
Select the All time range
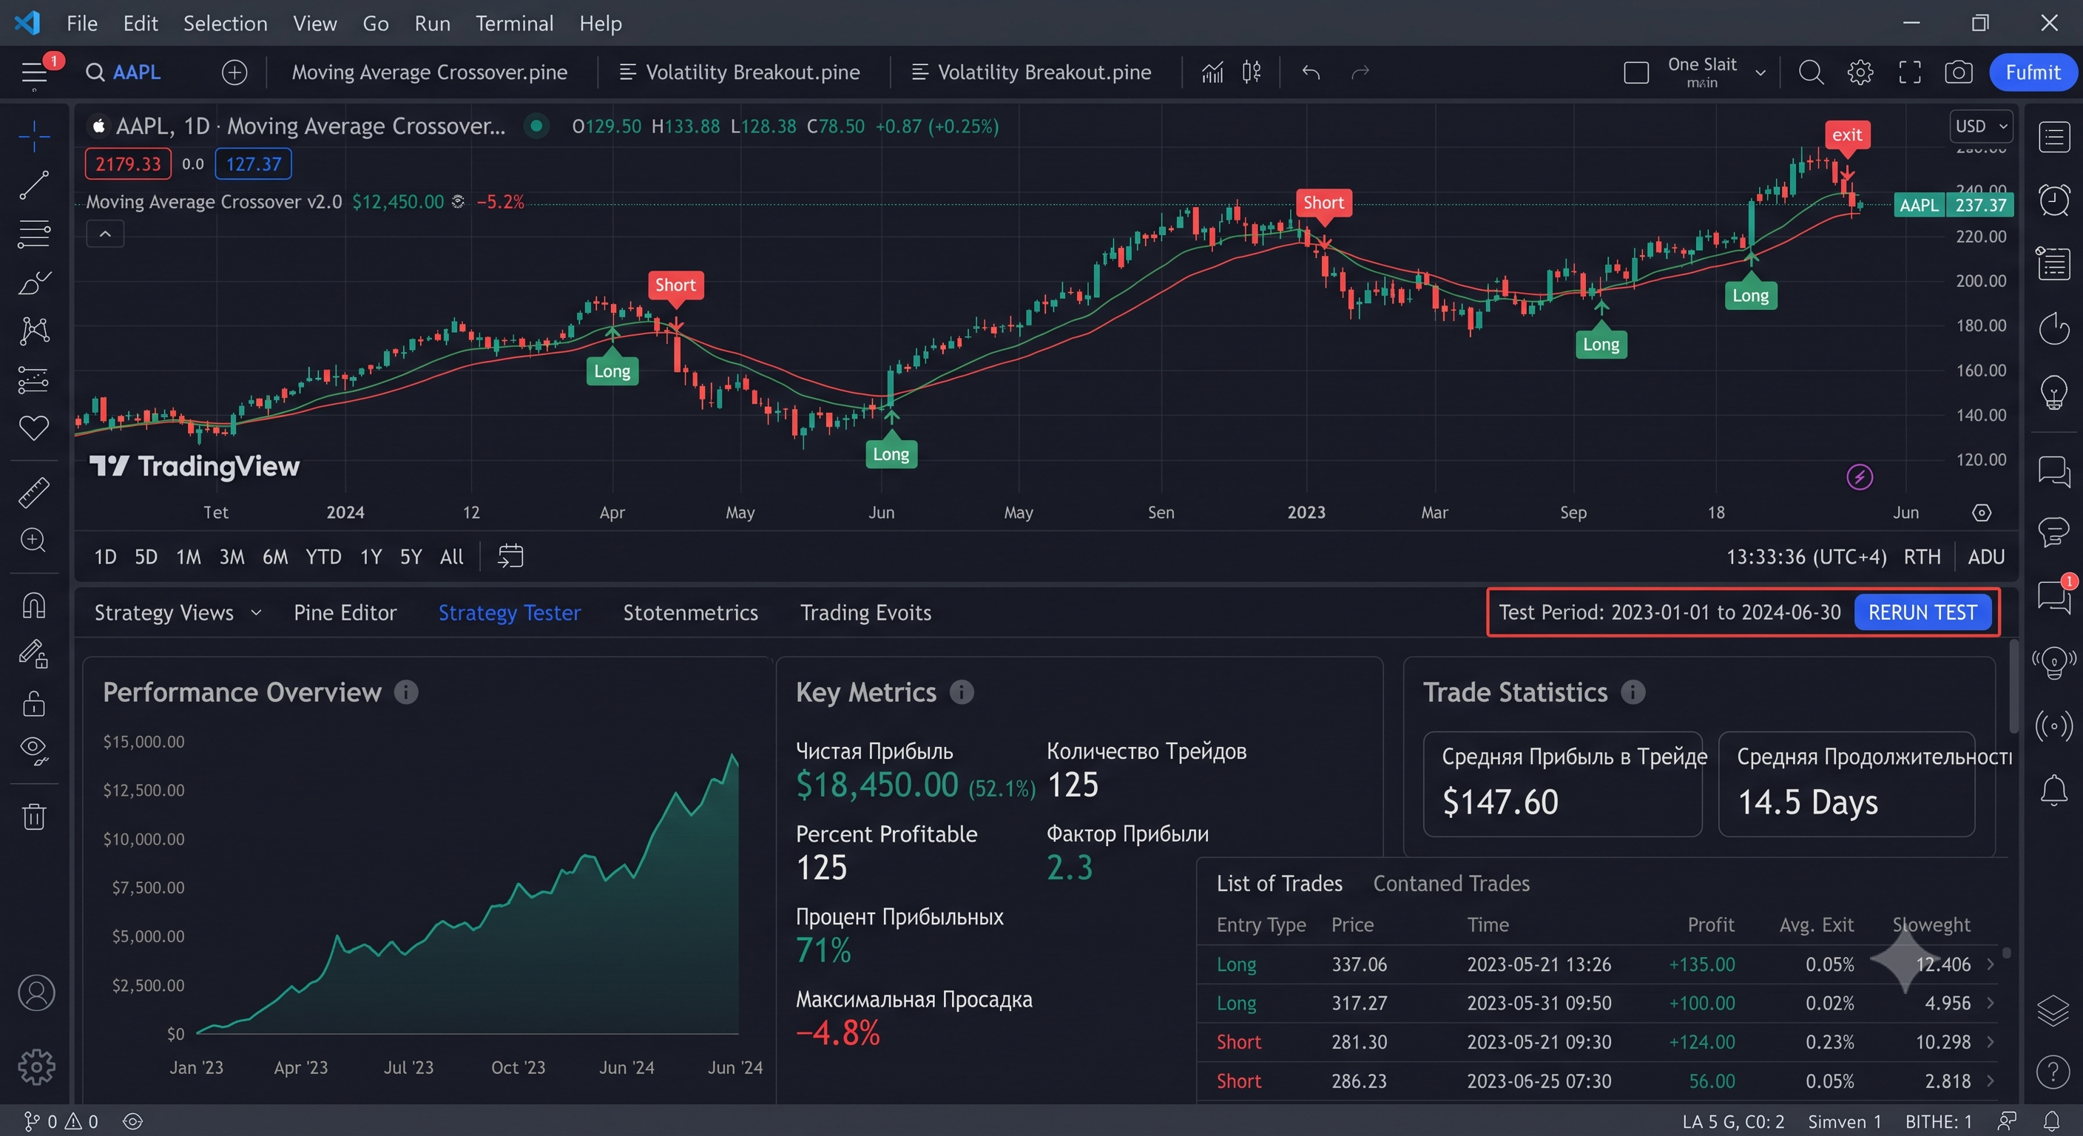451,556
